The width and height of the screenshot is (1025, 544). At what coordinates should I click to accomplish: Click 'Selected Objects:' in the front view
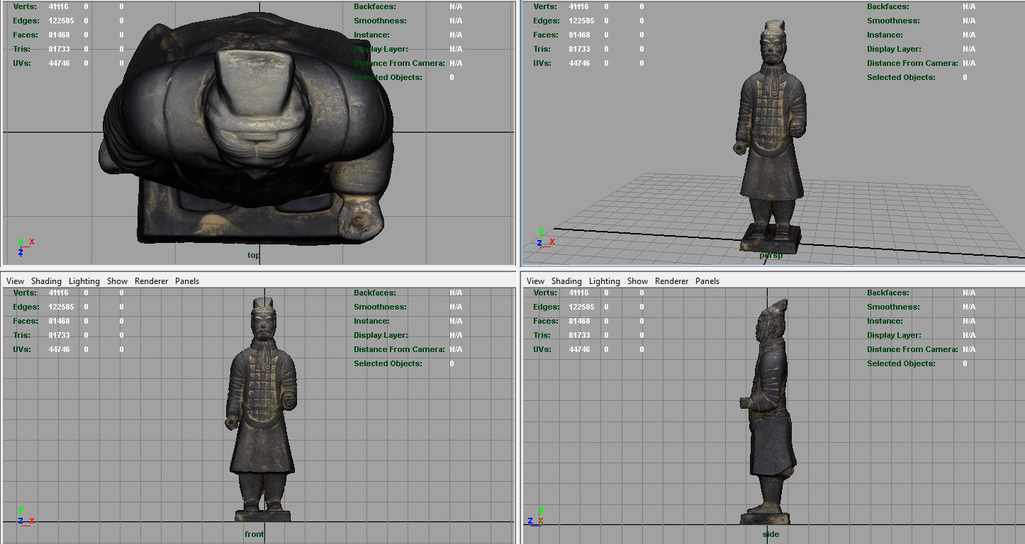[x=388, y=363]
